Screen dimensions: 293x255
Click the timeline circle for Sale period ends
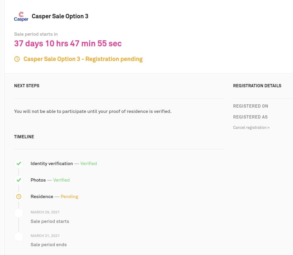19,237
